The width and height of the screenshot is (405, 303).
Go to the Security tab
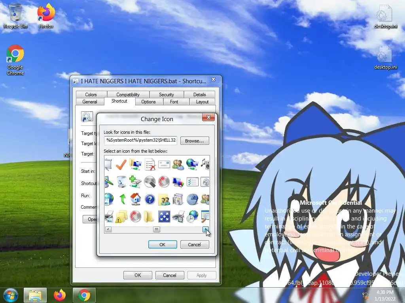point(167,95)
